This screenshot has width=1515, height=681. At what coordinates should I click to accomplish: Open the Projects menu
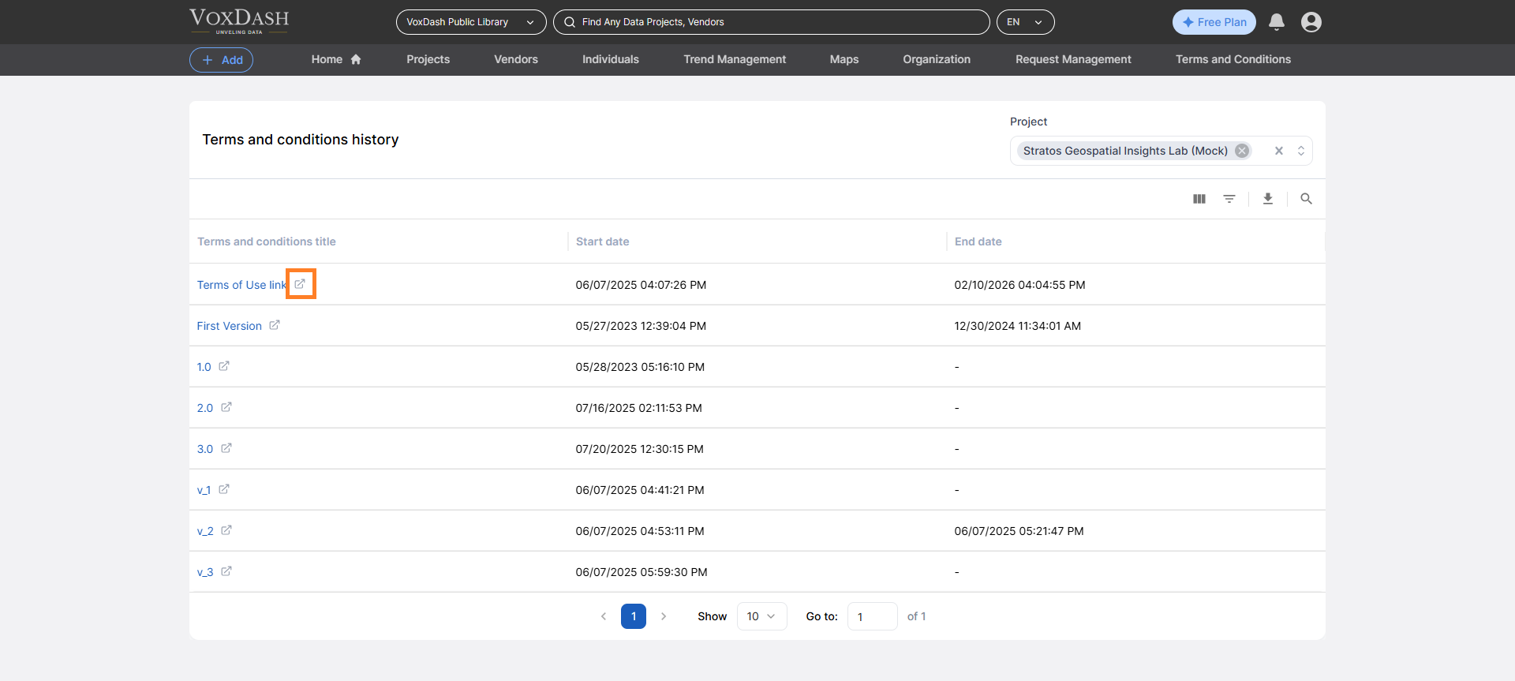click(428, 59)
